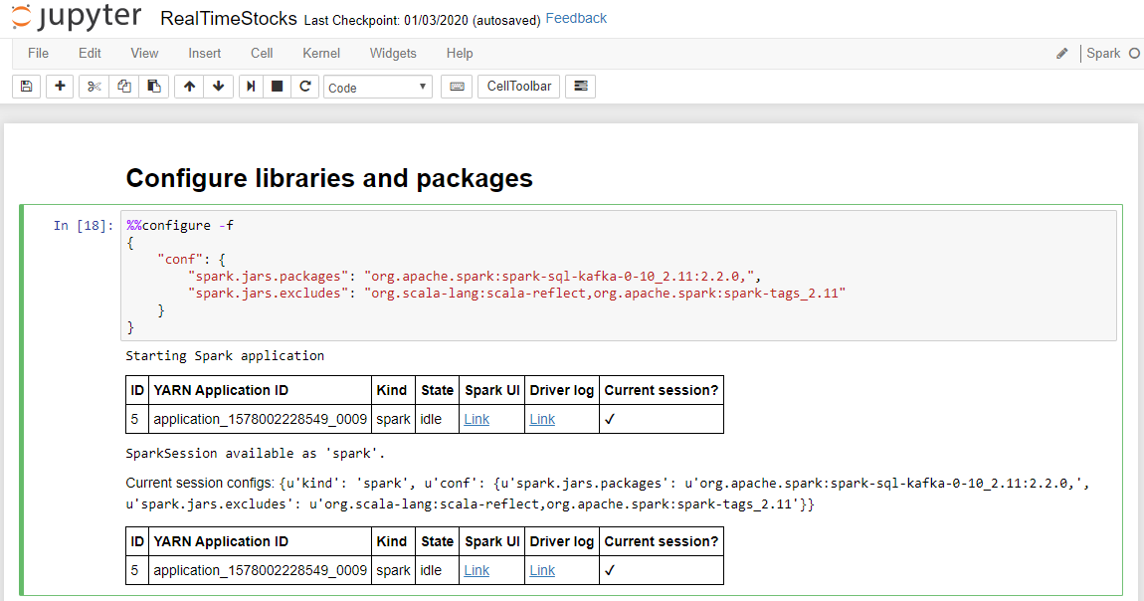Open the command palette keyboard icon

(456, 86)
